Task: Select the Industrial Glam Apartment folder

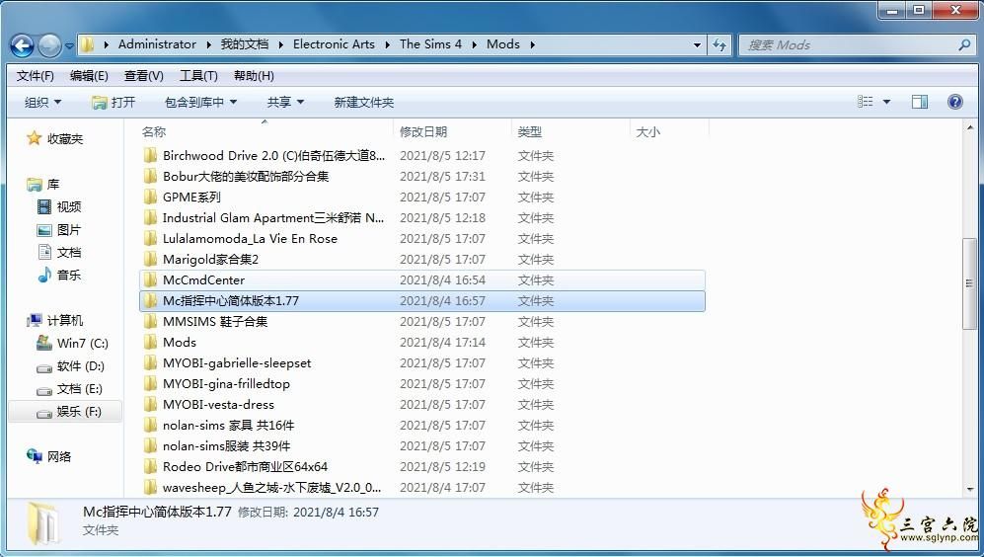Action: [422, 218]
